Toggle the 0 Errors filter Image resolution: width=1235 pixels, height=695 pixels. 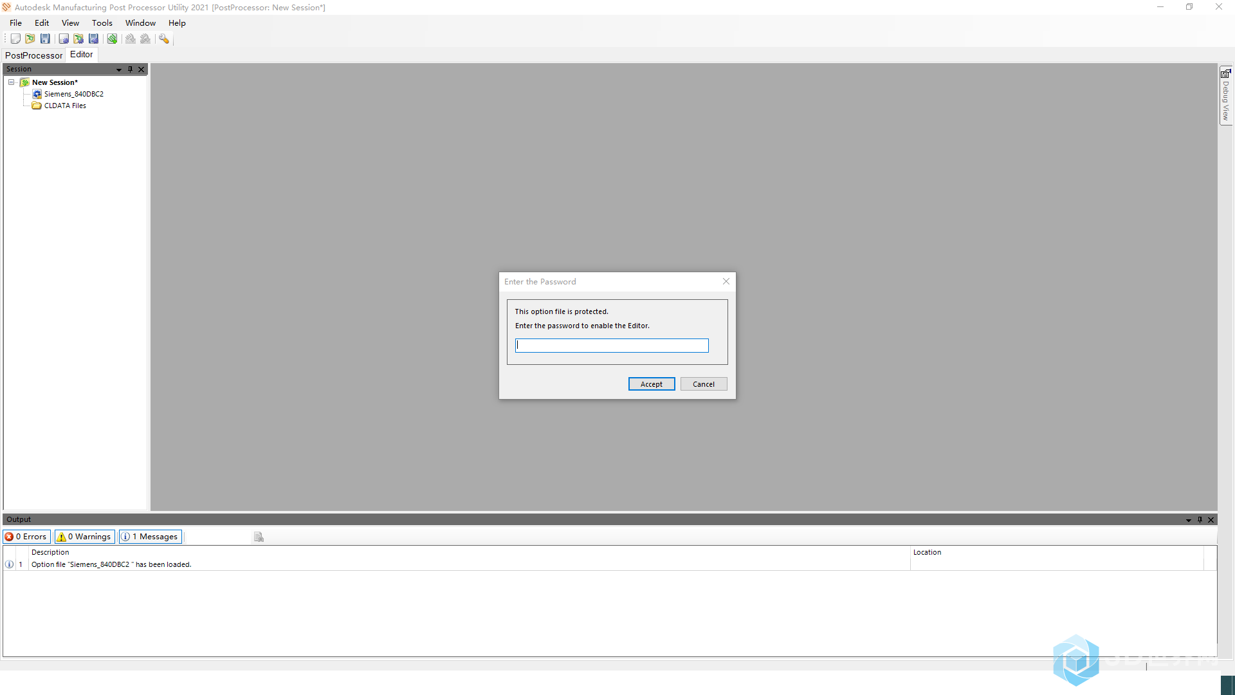tap(26, 537)
